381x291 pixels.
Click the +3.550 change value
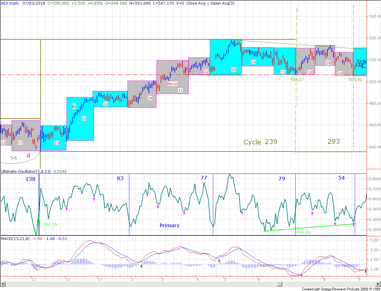(x=78, y=3)
